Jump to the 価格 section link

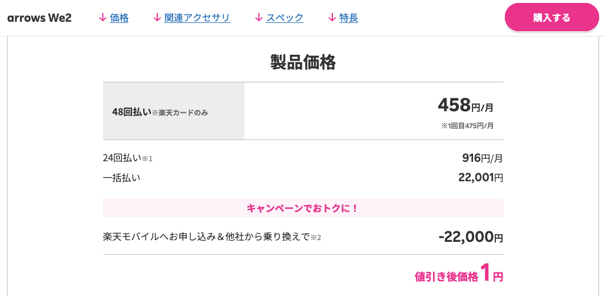(119, 18)
